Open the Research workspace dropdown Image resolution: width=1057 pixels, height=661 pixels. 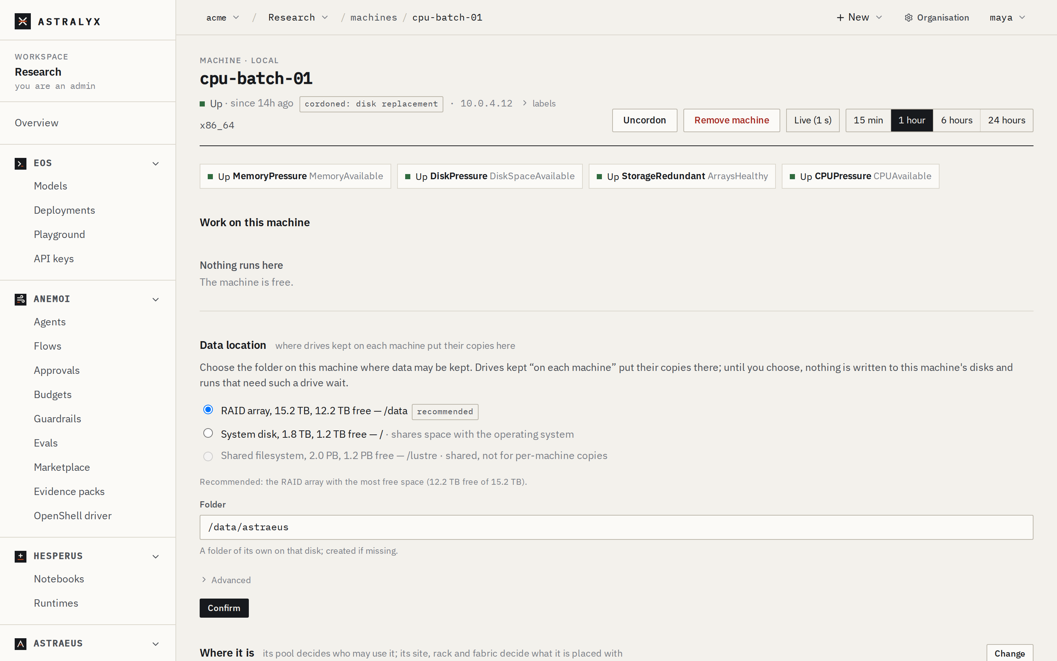pyautogui.click(x=298, y=18)
